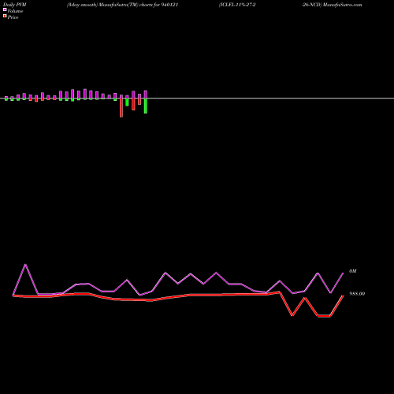Select the 'Volume' legend label

pyautogui.click(x=15, y=11)
